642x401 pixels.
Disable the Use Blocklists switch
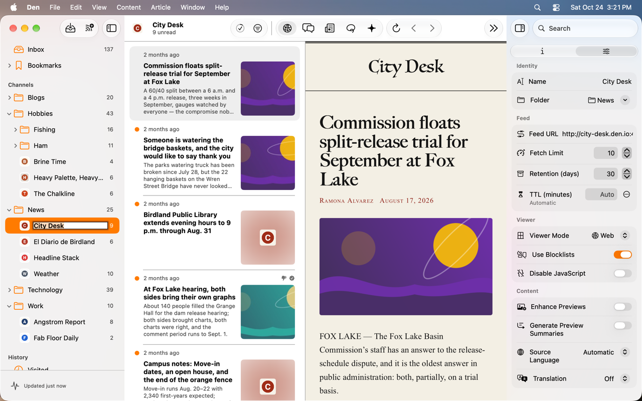[622, 255]
